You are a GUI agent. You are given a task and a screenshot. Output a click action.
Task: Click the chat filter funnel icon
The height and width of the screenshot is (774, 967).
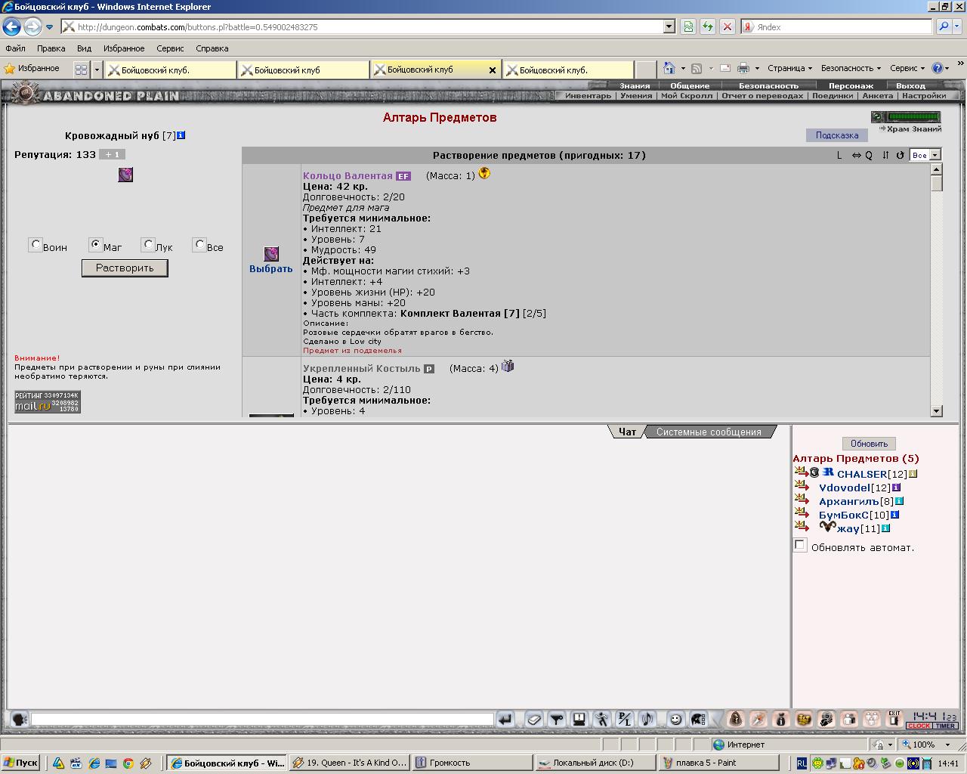point(557,720)
